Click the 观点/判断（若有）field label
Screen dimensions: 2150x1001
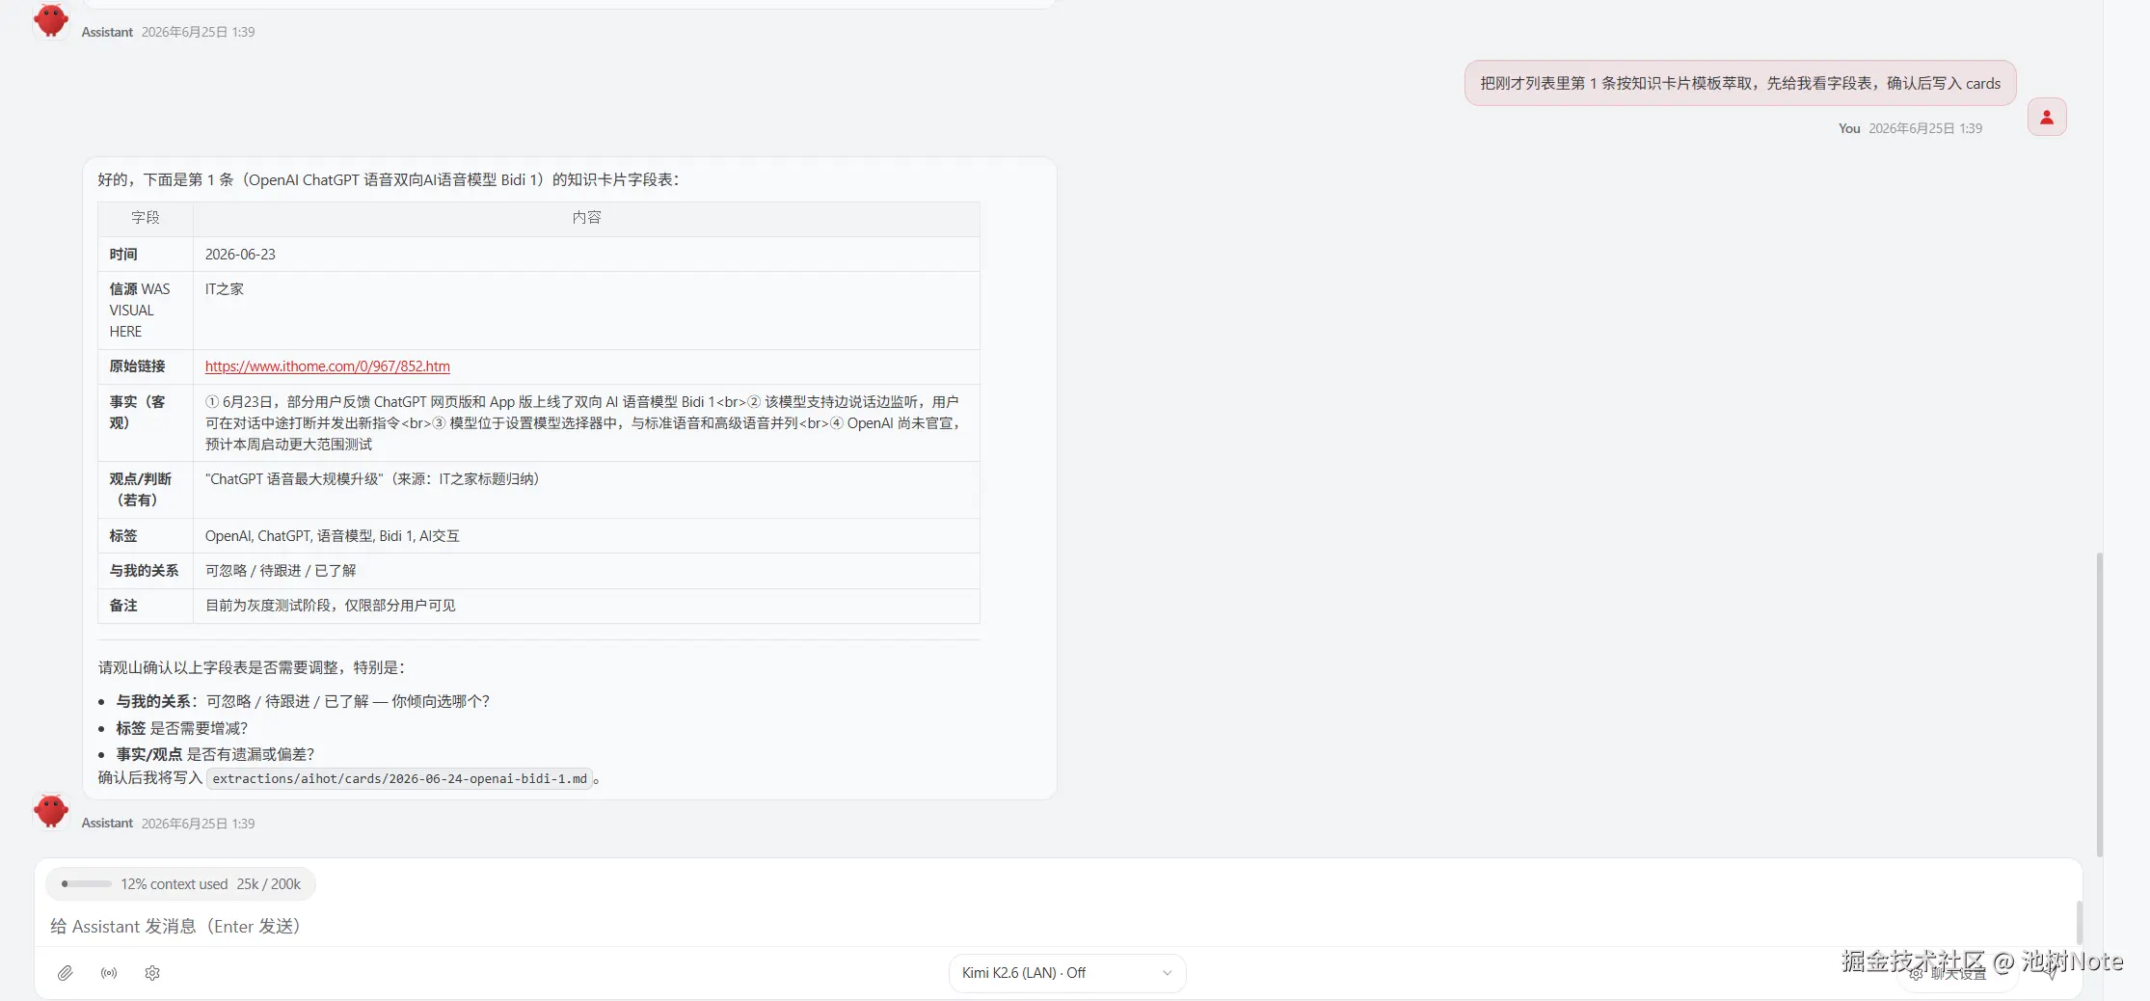pos(140,490)
